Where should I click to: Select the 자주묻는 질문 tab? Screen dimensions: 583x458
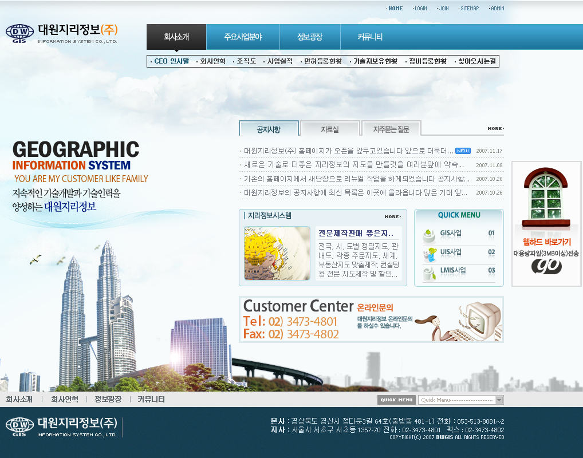[x=391, y=129]
